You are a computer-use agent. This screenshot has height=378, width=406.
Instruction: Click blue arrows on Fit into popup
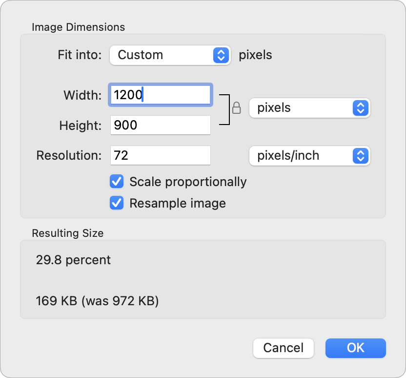coord(221,55)
